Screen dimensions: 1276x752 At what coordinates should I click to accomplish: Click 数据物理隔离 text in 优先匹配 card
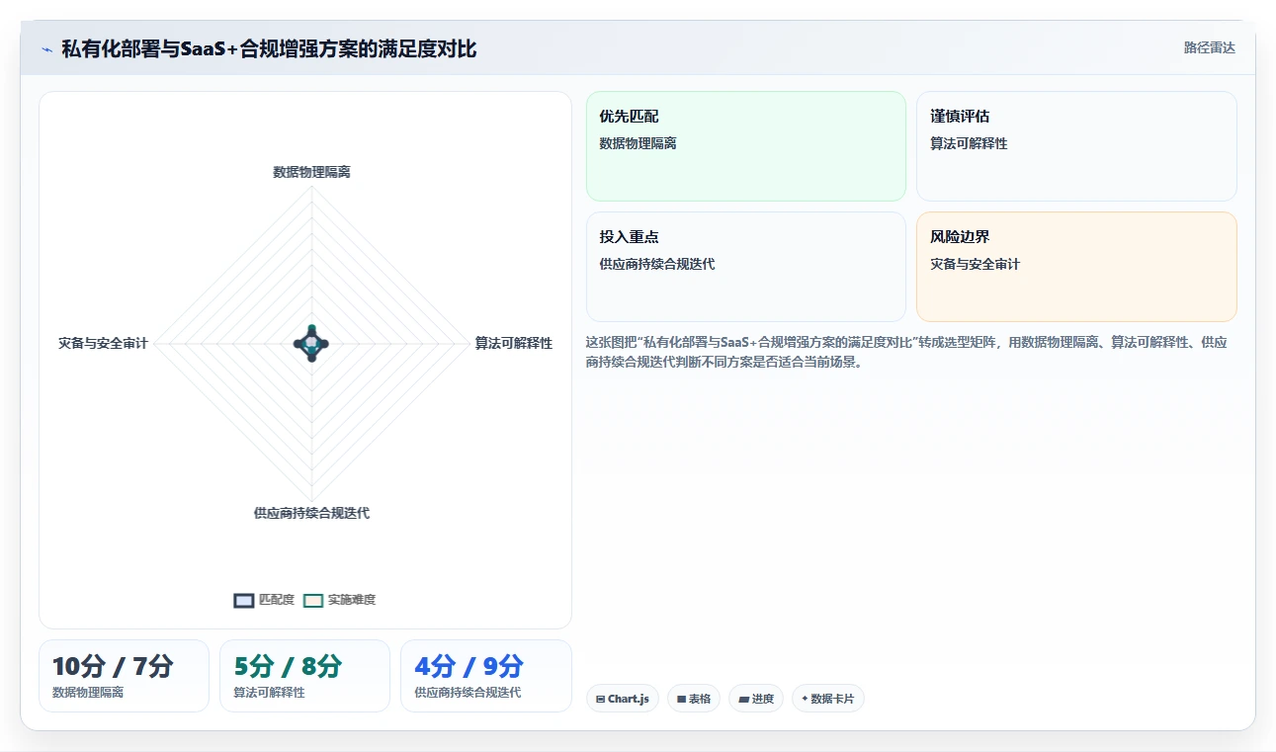tap(638, 143)
